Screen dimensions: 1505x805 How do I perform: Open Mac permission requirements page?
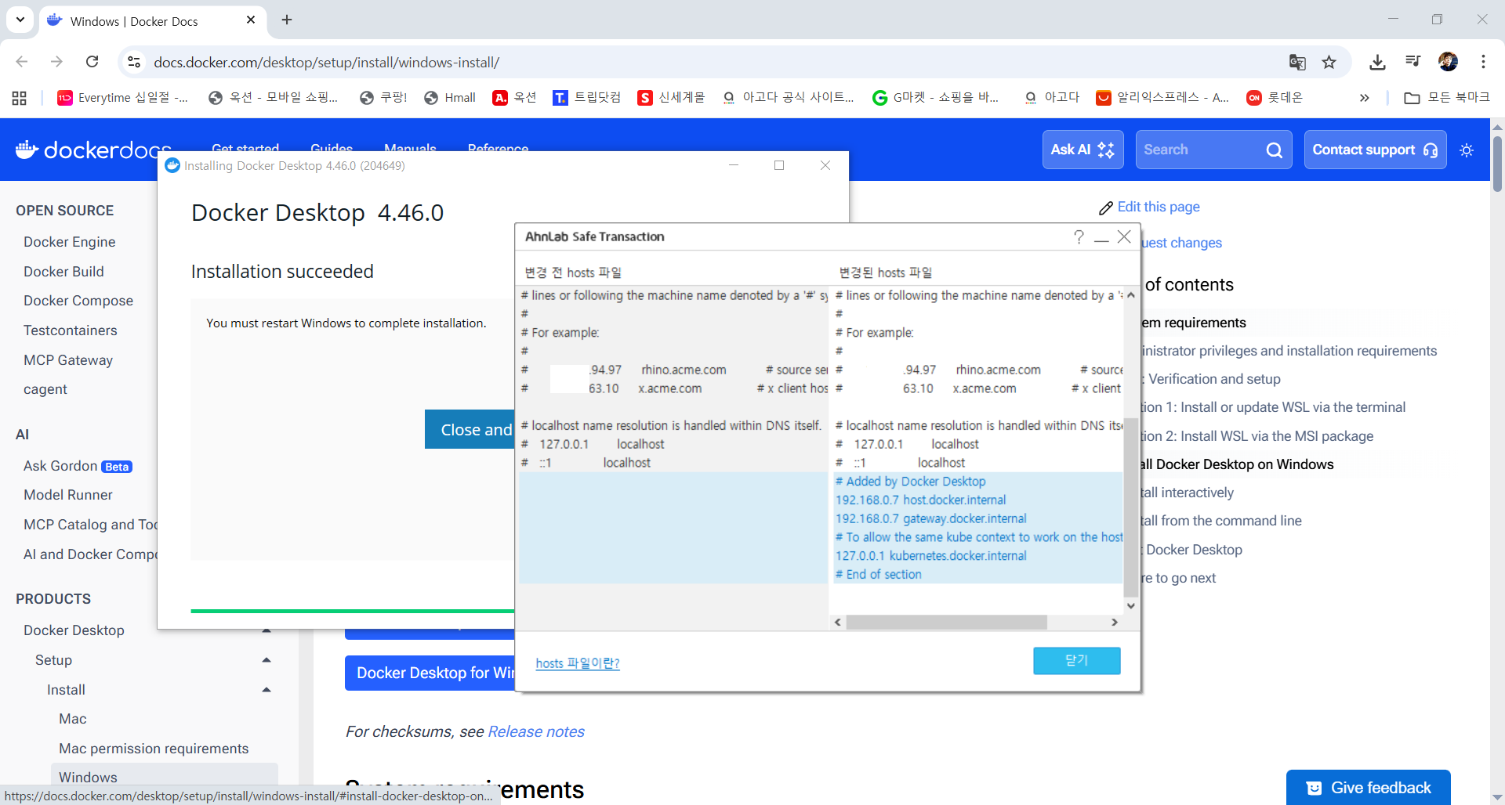pos(154,749)
